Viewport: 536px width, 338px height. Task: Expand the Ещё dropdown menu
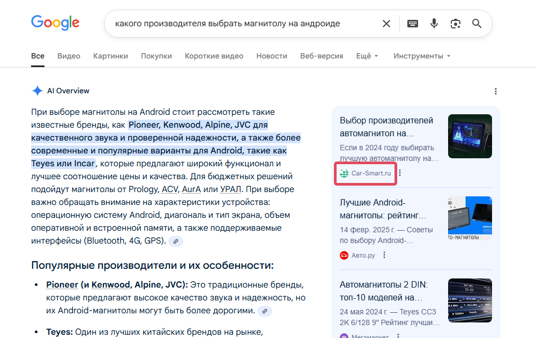click(367, 56)
